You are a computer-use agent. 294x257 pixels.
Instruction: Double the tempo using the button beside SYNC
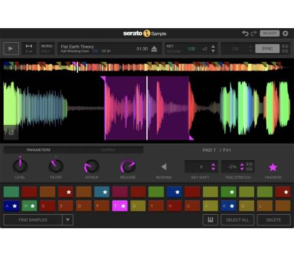pyautogui.click(x=285, y=47)
